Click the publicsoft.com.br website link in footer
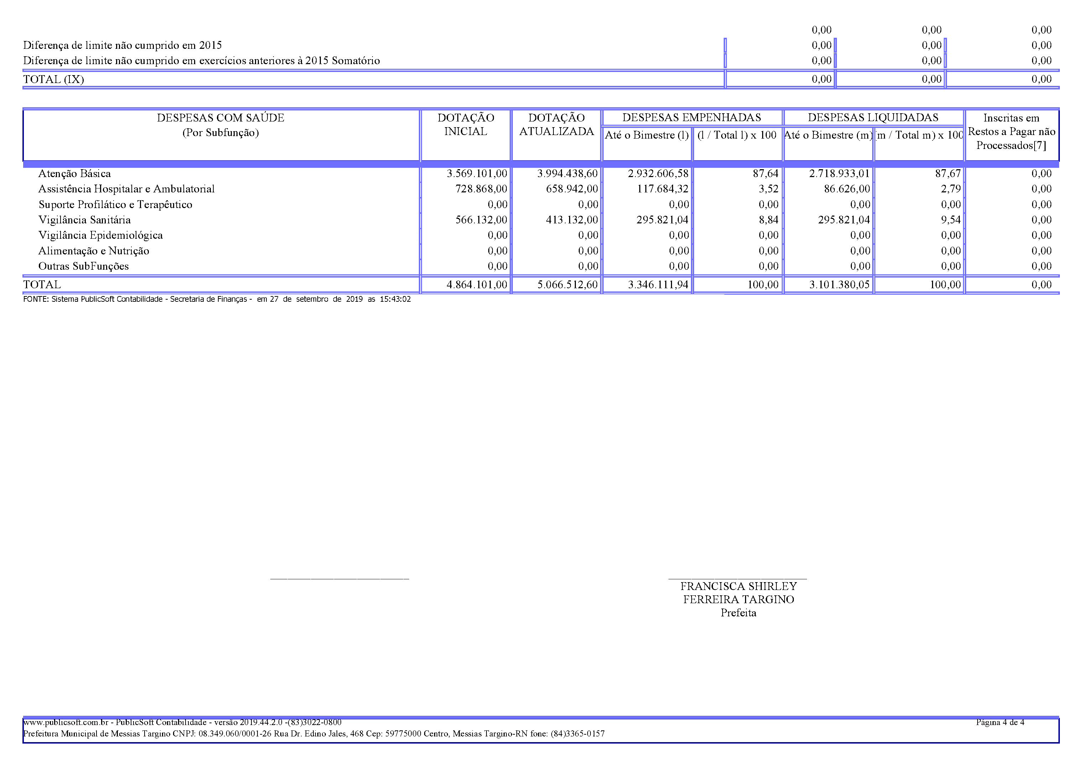1083x766 pixels. click(x=66, y=722)
